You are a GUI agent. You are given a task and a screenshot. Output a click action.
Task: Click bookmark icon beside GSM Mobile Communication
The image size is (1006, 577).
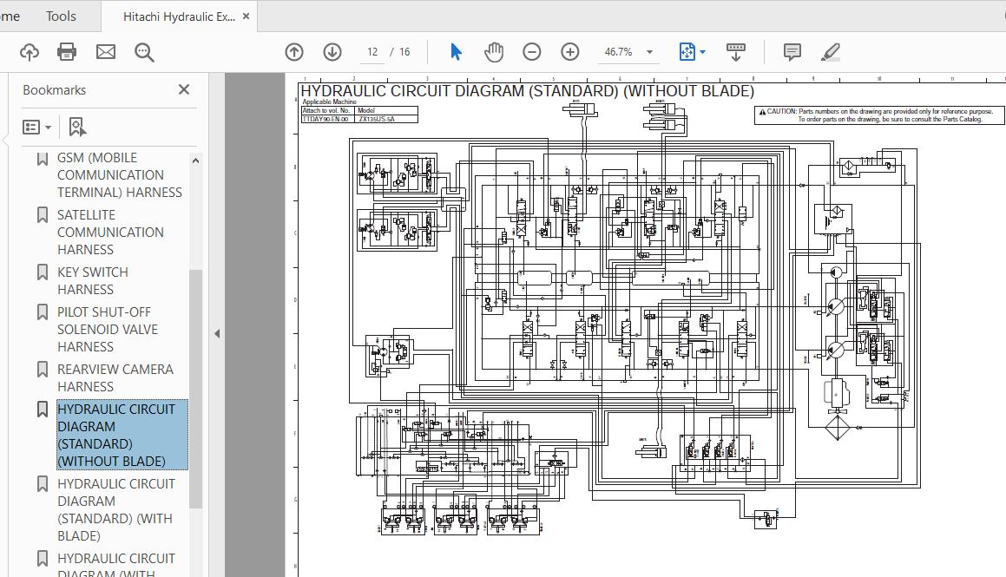tap(43, 159)
